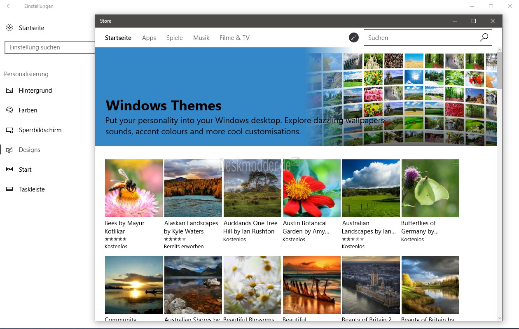Go back using the Einstellungen back arrow

(x=9, y=6)
